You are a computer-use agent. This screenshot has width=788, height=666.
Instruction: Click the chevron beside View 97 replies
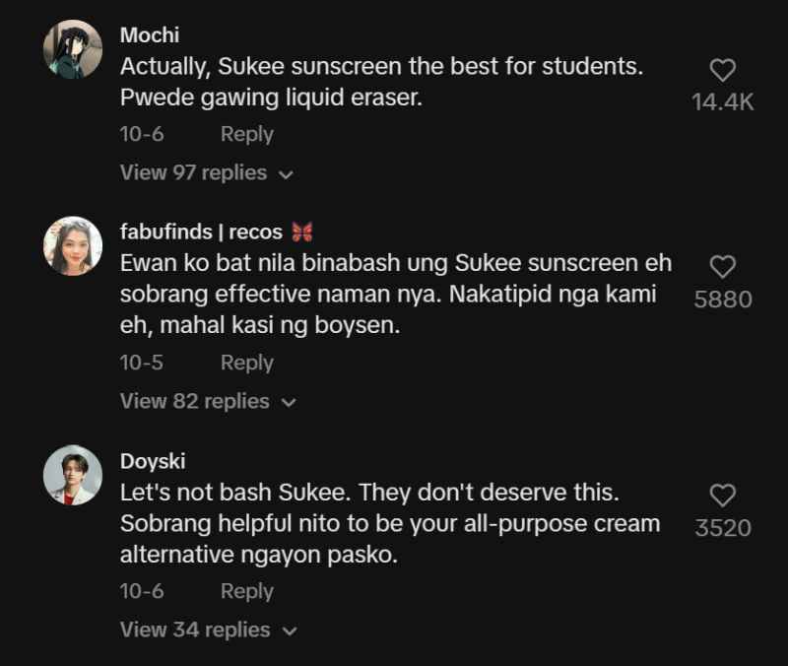pos(286,172)
